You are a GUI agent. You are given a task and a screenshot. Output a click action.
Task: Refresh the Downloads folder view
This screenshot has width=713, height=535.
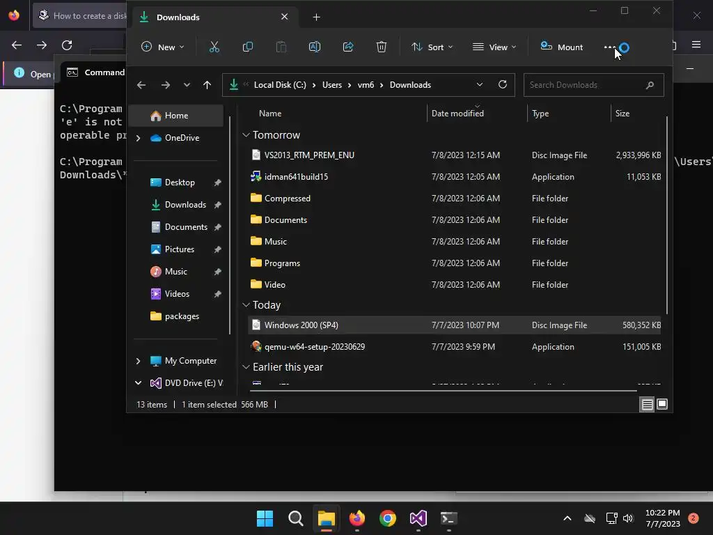coord(503,84)
